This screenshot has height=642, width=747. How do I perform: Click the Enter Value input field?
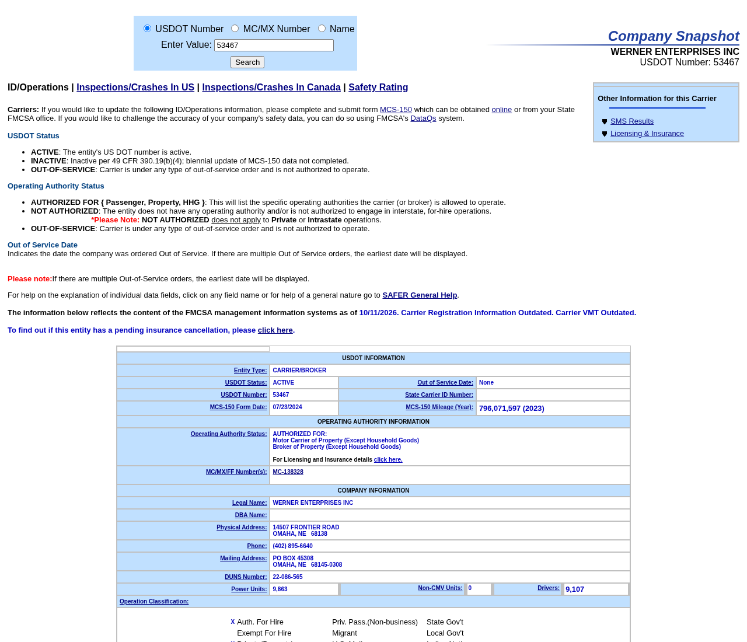[x=274, y=45]
